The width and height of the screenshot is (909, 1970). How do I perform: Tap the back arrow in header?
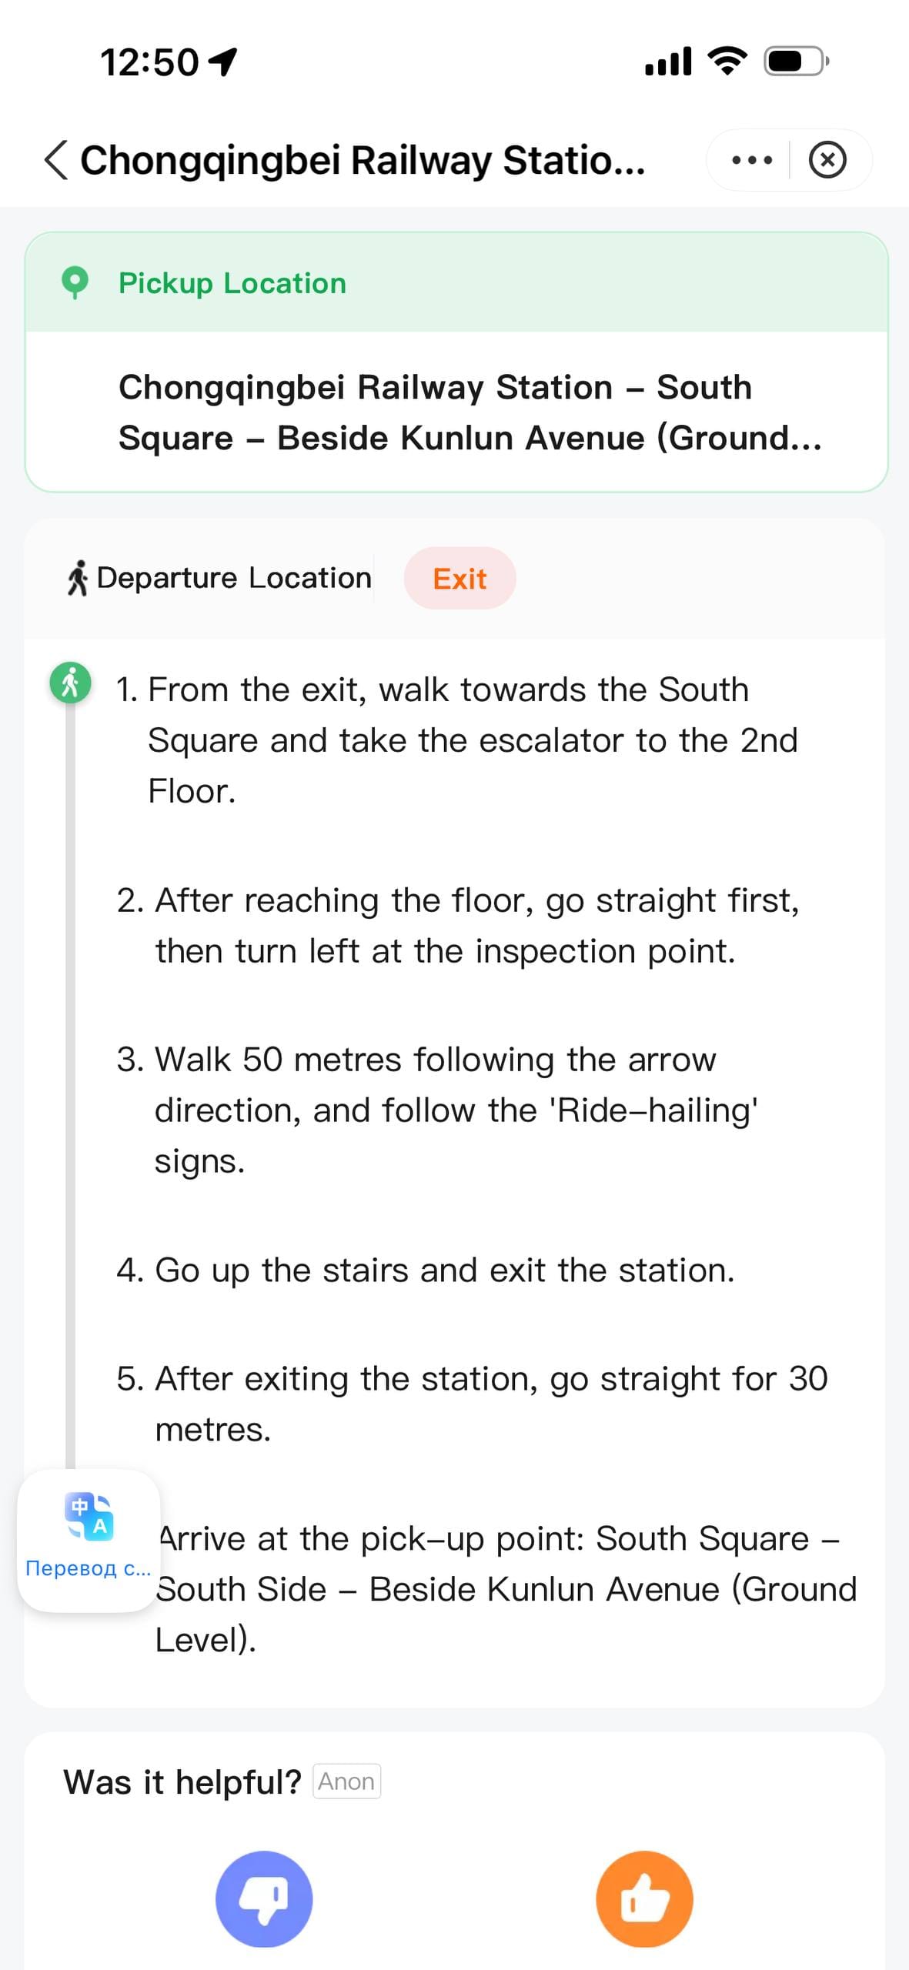click(x=55, y=160)
